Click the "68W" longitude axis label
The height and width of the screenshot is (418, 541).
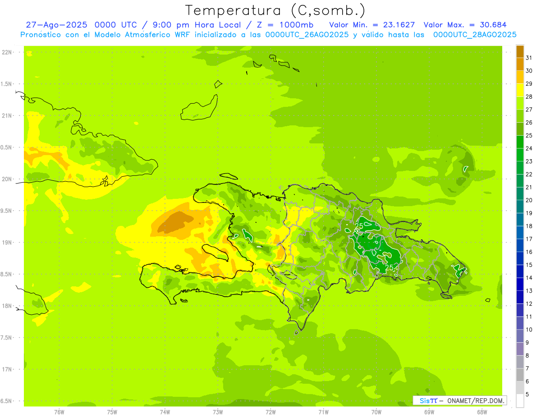point(481,412)
